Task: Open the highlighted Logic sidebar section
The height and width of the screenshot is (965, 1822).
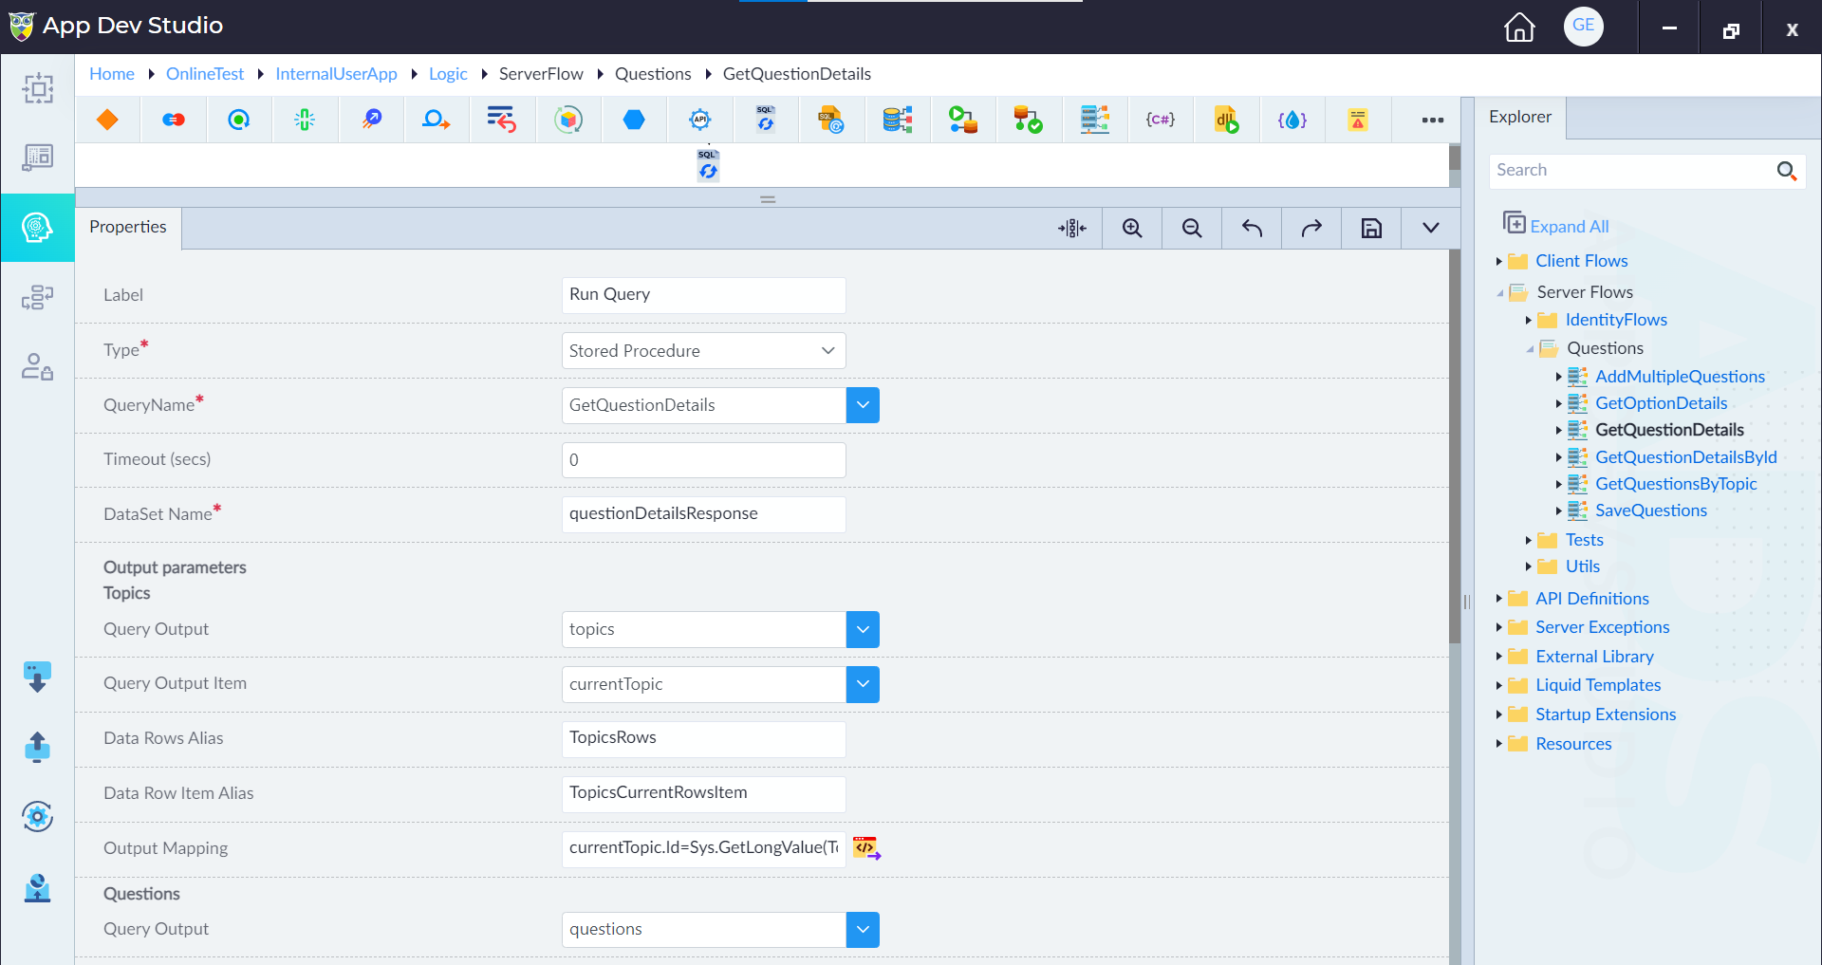Action: [37, 228]
